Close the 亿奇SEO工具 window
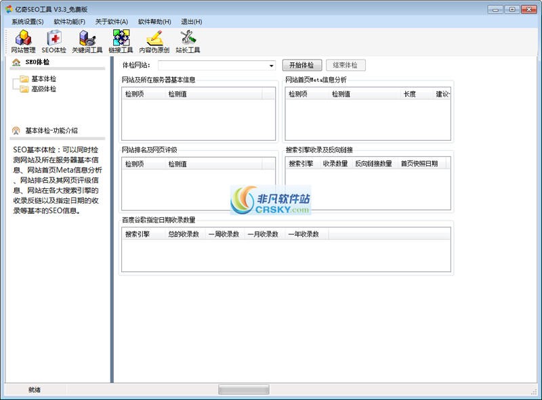542x400 pixels. point(529,9)
